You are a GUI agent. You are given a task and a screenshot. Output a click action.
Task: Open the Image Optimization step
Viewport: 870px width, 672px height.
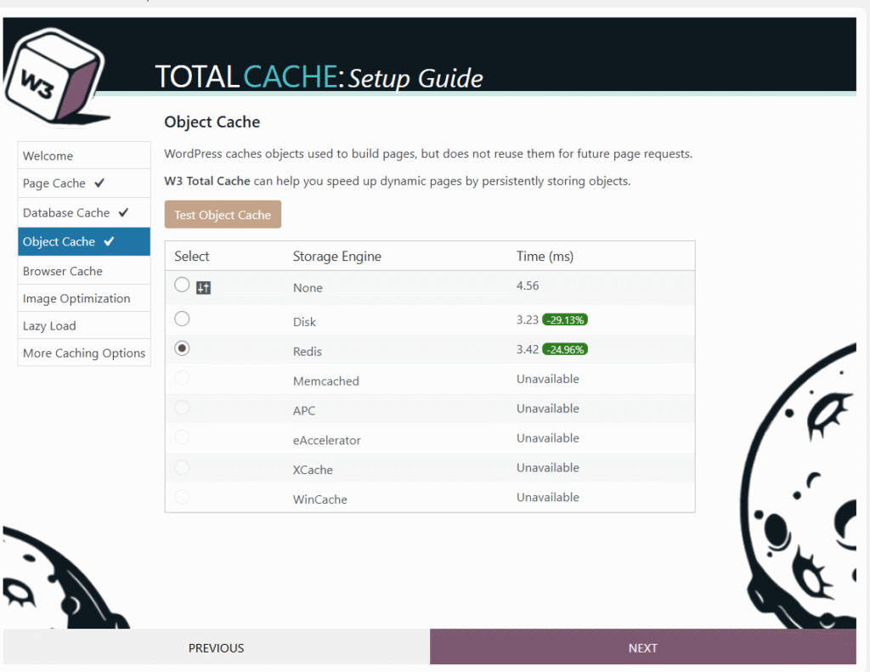[x=84, y=298]
